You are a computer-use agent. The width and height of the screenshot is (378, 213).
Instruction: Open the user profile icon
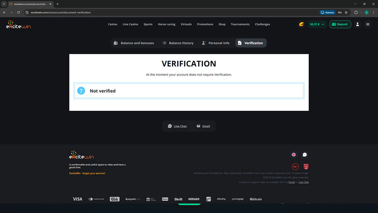pos(357,24)
